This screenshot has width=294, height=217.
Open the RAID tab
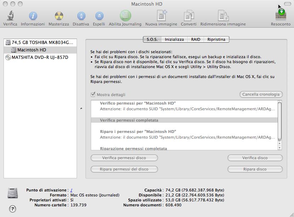(195, 39)
